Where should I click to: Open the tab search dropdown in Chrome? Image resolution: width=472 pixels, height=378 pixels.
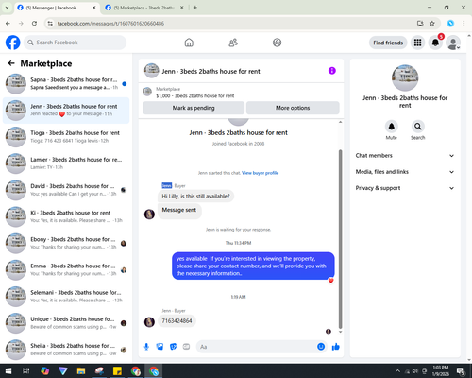coord(7,8)
